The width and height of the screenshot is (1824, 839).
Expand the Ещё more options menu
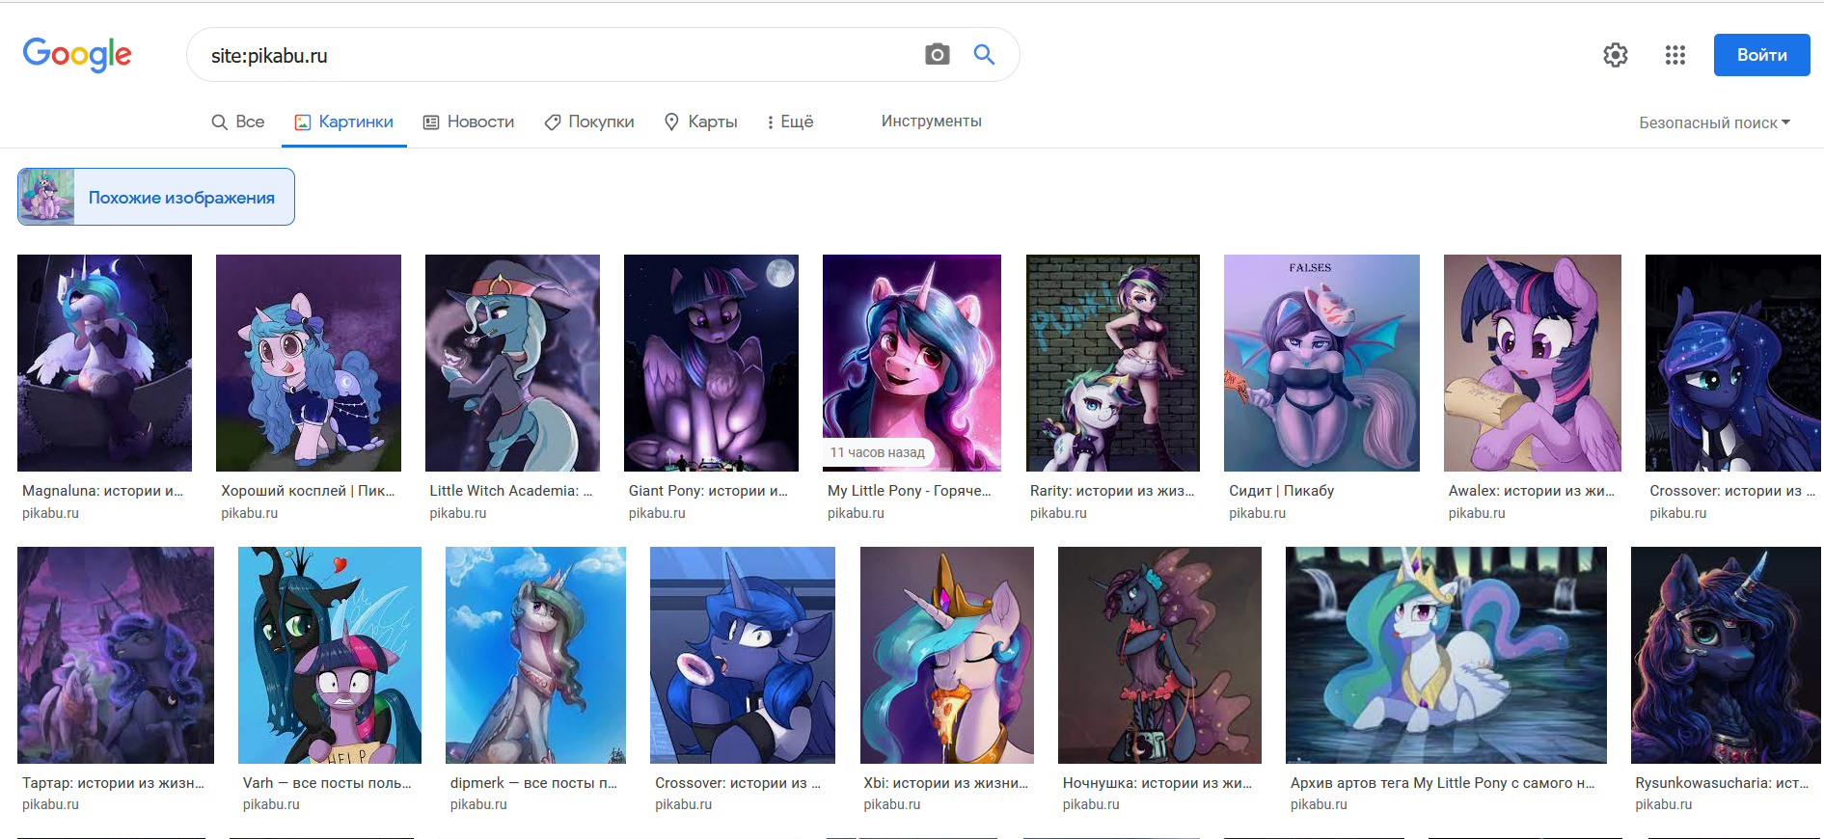coord(790,122)
